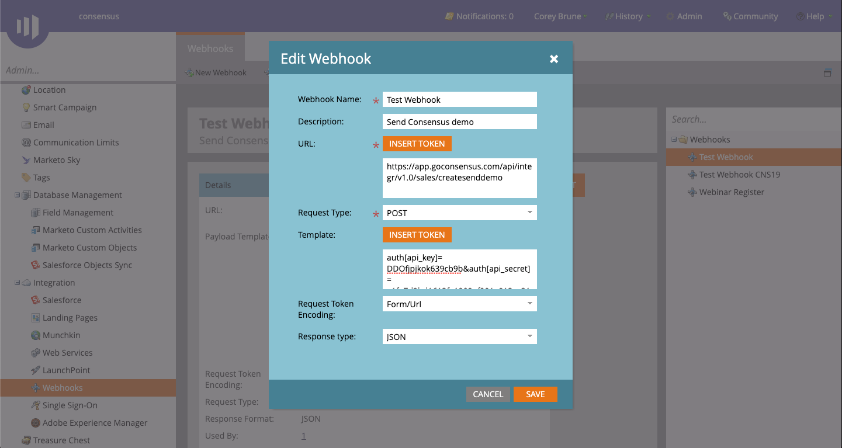Click the Tags icon
This screenshot has height=448, width=842.
[26, 178]
